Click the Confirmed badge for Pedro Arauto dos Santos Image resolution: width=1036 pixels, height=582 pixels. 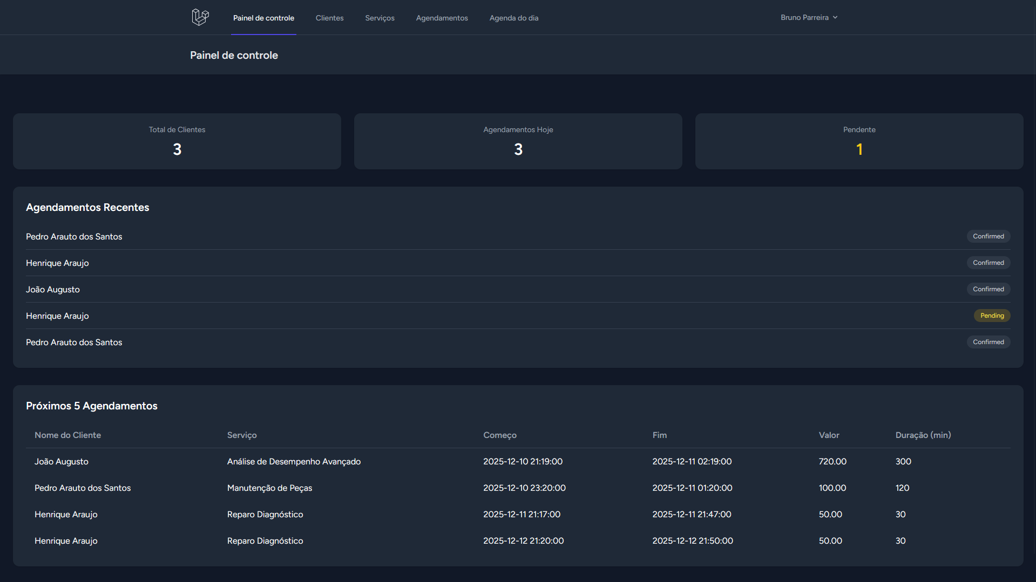(988, 236)
